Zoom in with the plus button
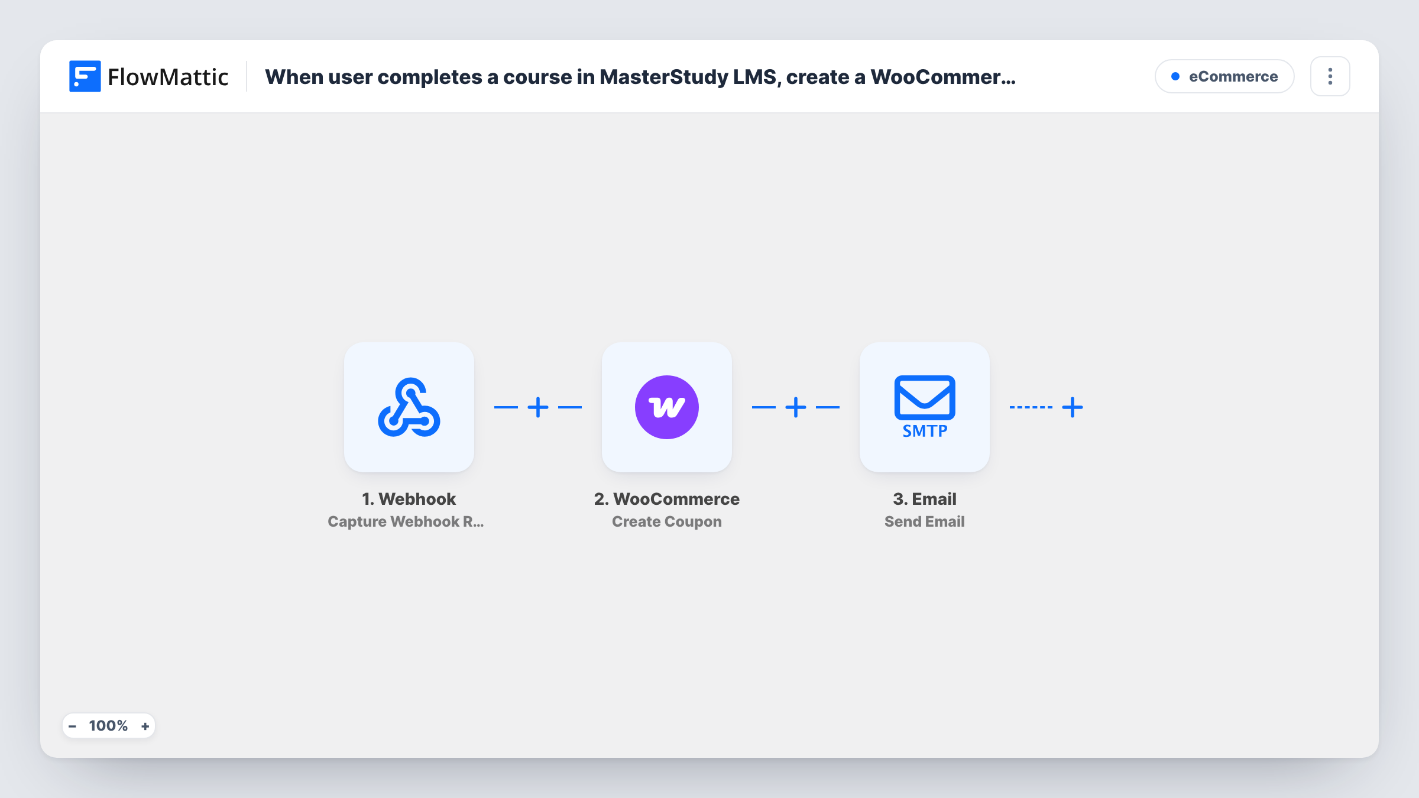1419x798 pixels. pos(145,726)
